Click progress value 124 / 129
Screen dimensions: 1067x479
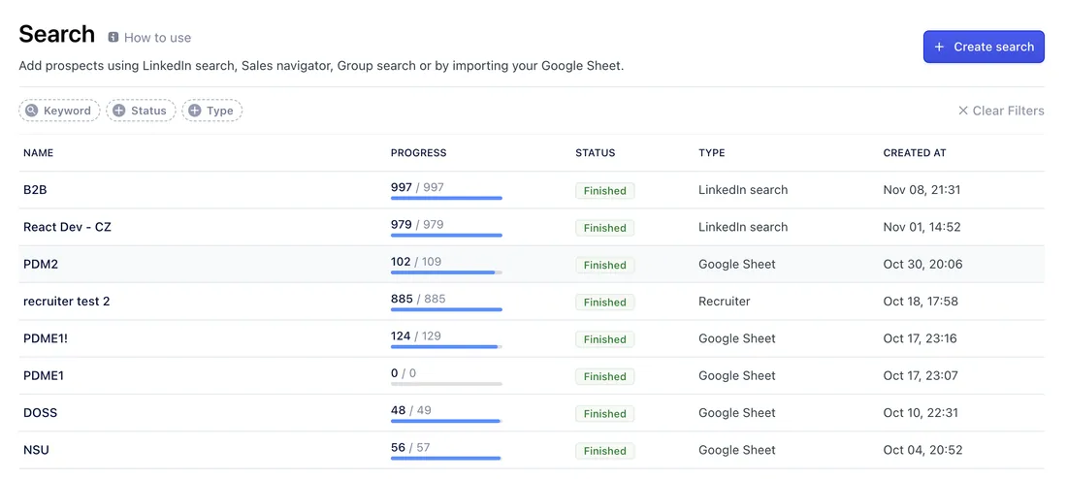pyautogui.click(x=416, y=335)
